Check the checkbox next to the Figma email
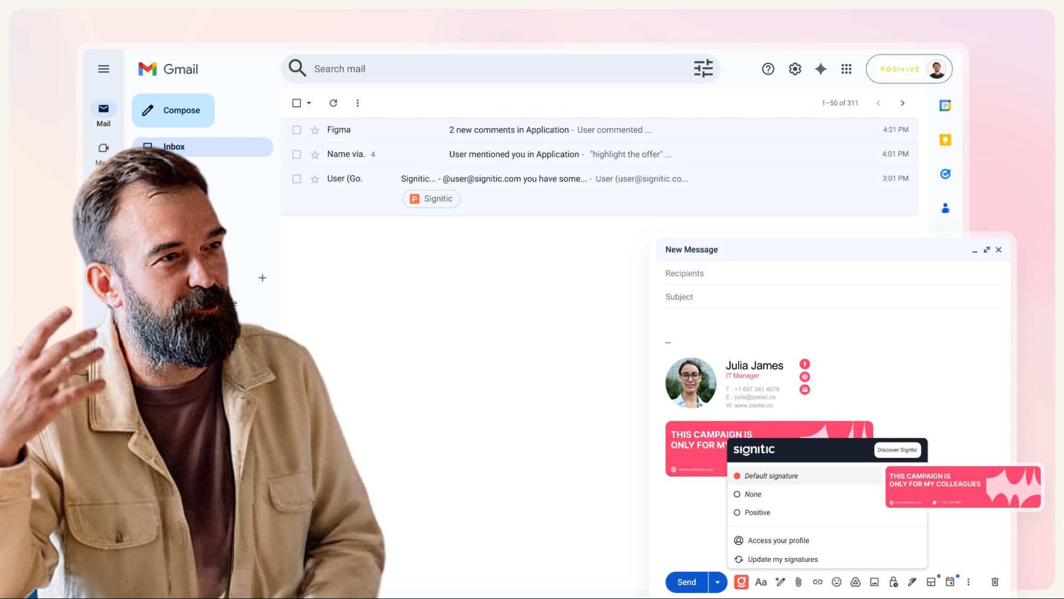Viewport: 1064px width, 599px height. 297,129
